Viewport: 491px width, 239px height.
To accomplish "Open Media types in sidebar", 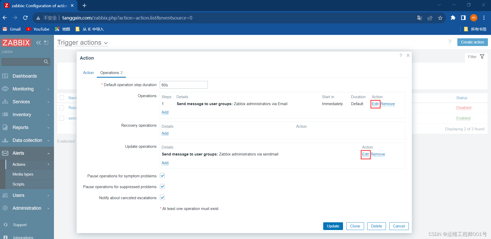I will pos(30,174).
